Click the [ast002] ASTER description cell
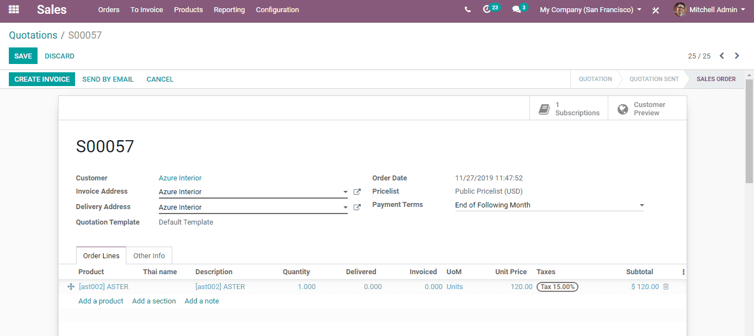The image size is (754, 336). click(x=220, y=287)
